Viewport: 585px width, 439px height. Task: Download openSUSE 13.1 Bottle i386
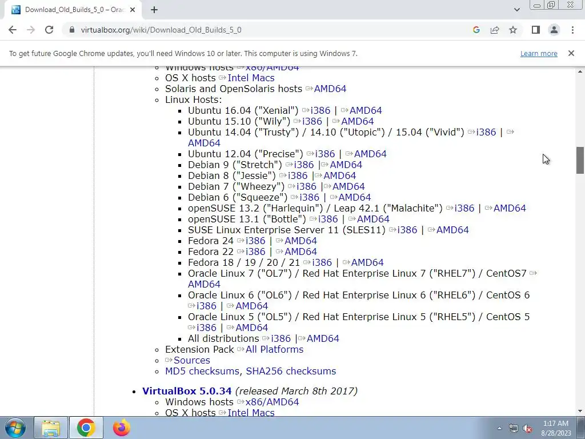click(328, 219)
